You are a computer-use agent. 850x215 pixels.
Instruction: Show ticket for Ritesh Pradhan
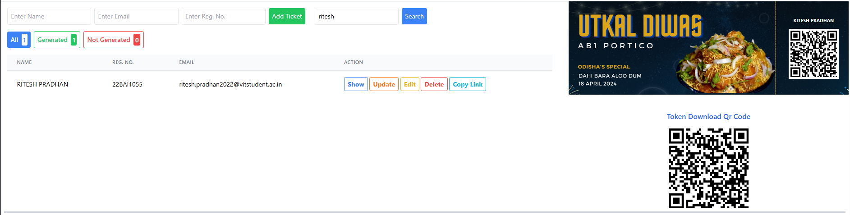[356, 84]
